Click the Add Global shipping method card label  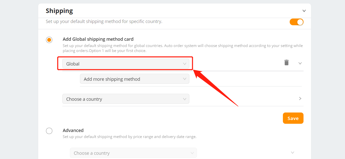point(98,39)
